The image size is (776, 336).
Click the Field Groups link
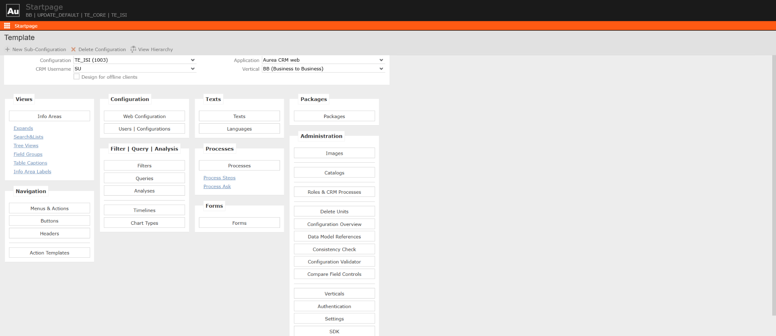tap(28, 154)
